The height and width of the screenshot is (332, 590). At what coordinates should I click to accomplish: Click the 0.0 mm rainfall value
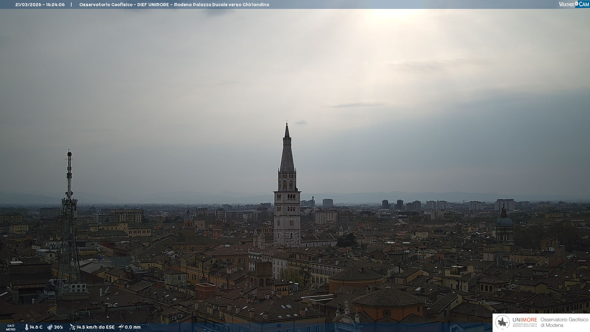(132, 327)
